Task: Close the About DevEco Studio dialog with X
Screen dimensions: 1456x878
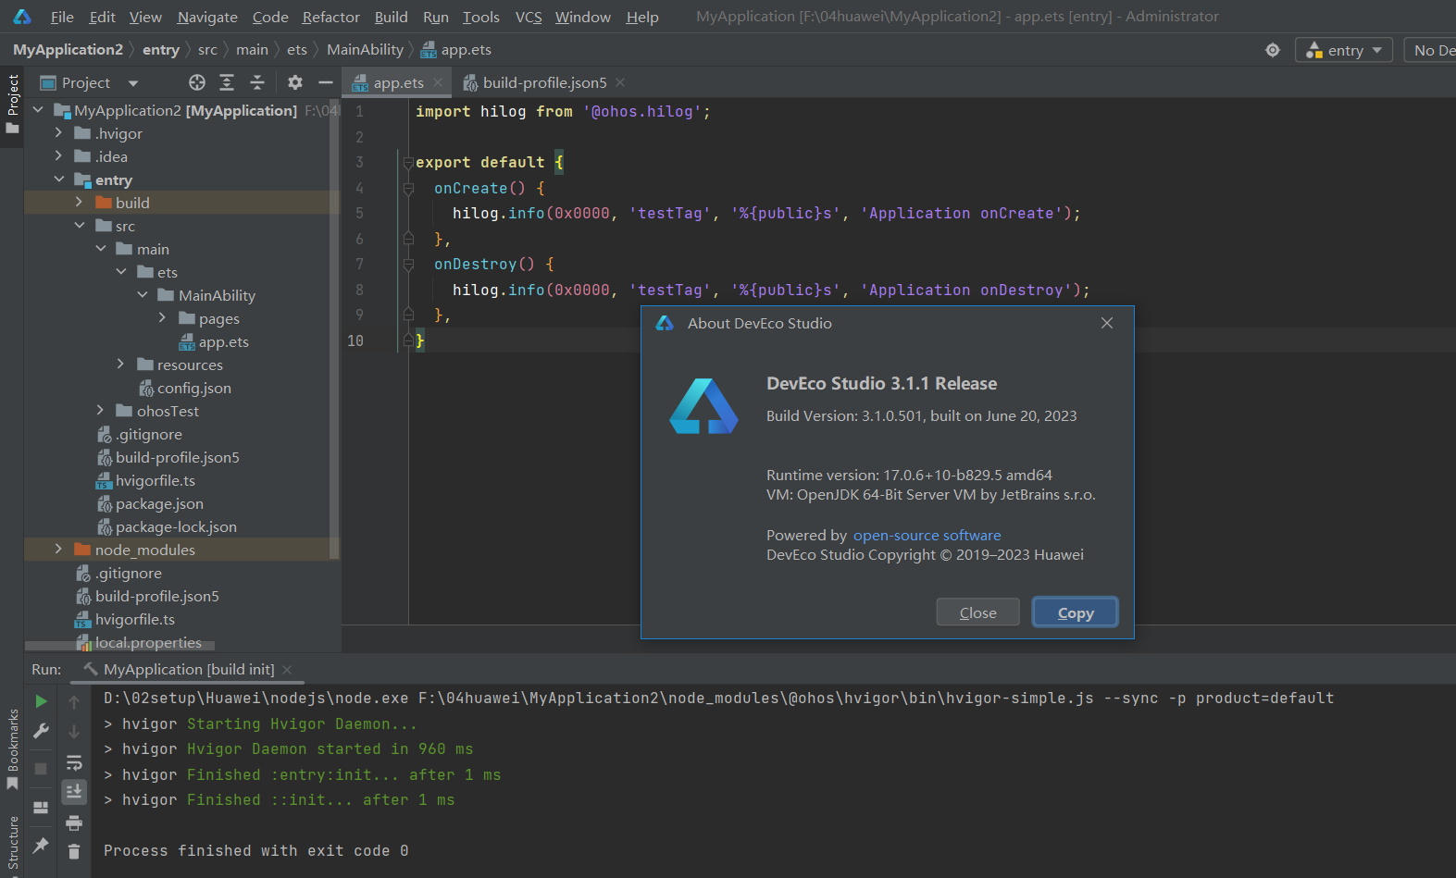Action: 1107,323
